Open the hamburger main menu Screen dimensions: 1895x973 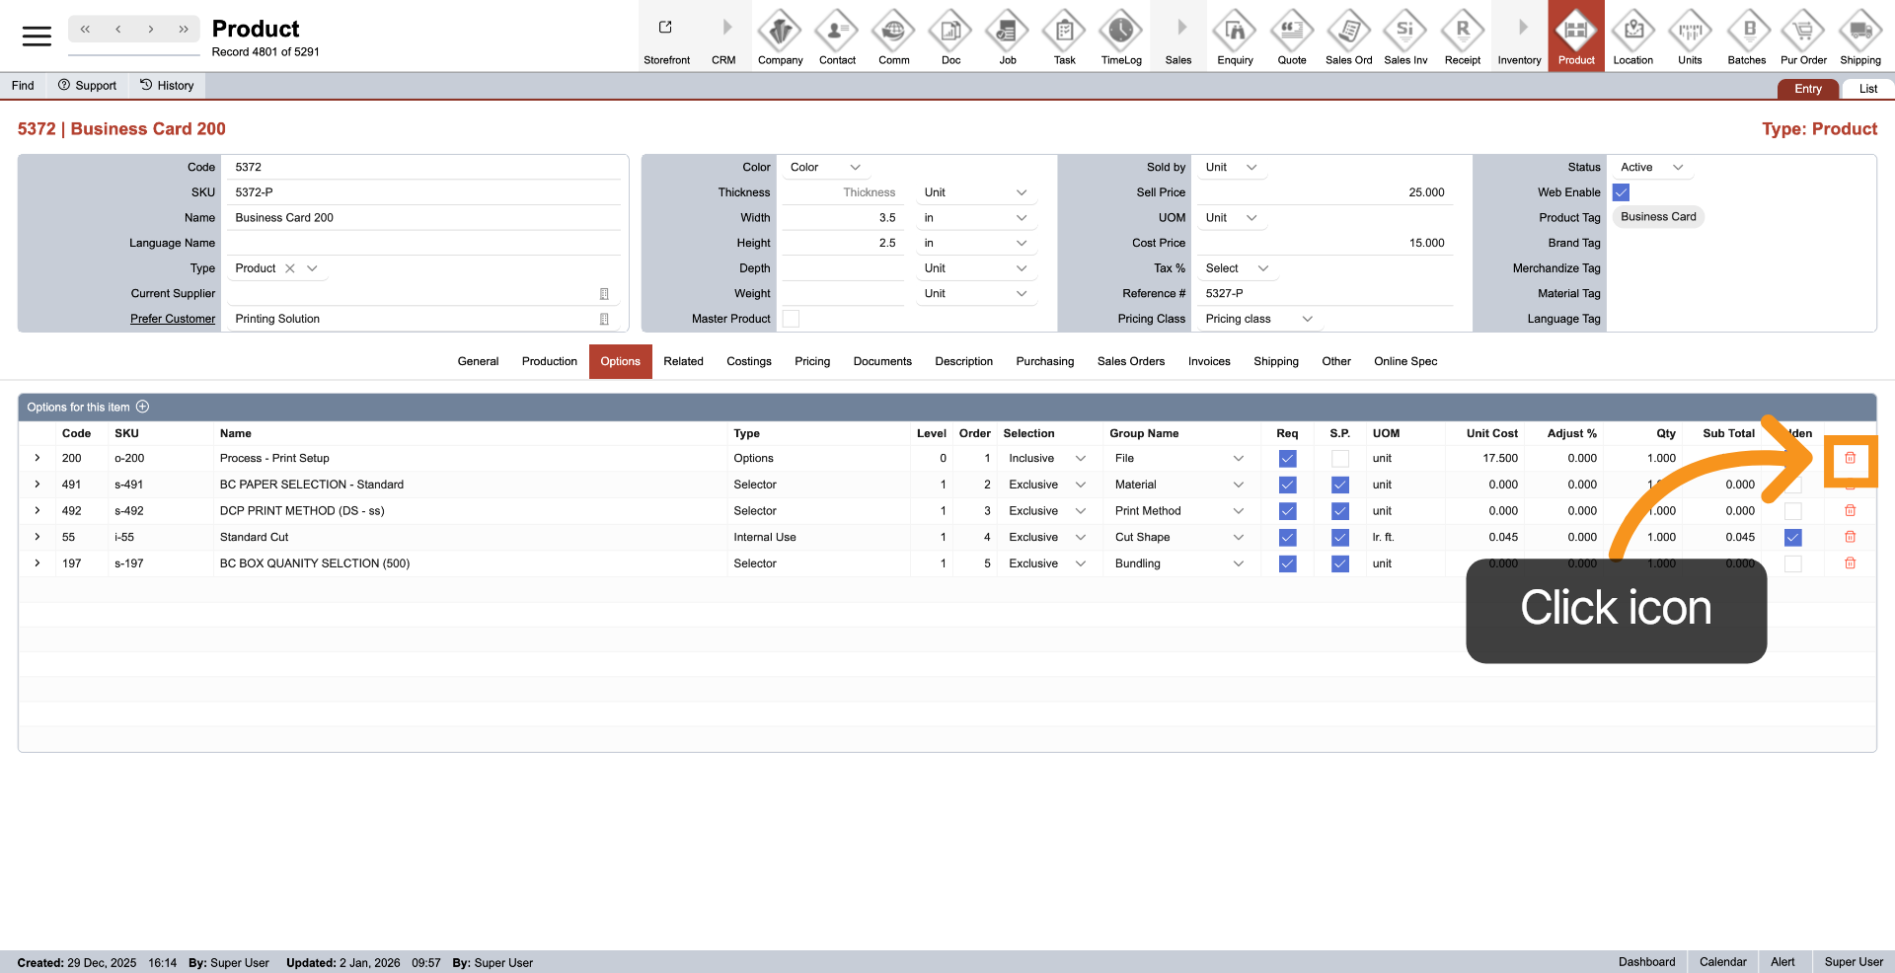click(x=37, y=37)
